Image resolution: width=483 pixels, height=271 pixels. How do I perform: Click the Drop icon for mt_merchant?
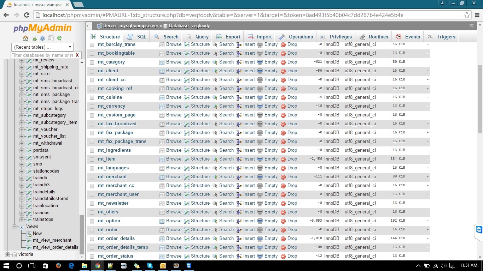(x=283, y=177)
